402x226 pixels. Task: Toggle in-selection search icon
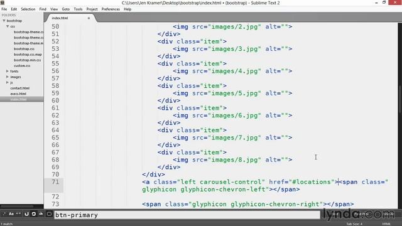pos(41,213)
